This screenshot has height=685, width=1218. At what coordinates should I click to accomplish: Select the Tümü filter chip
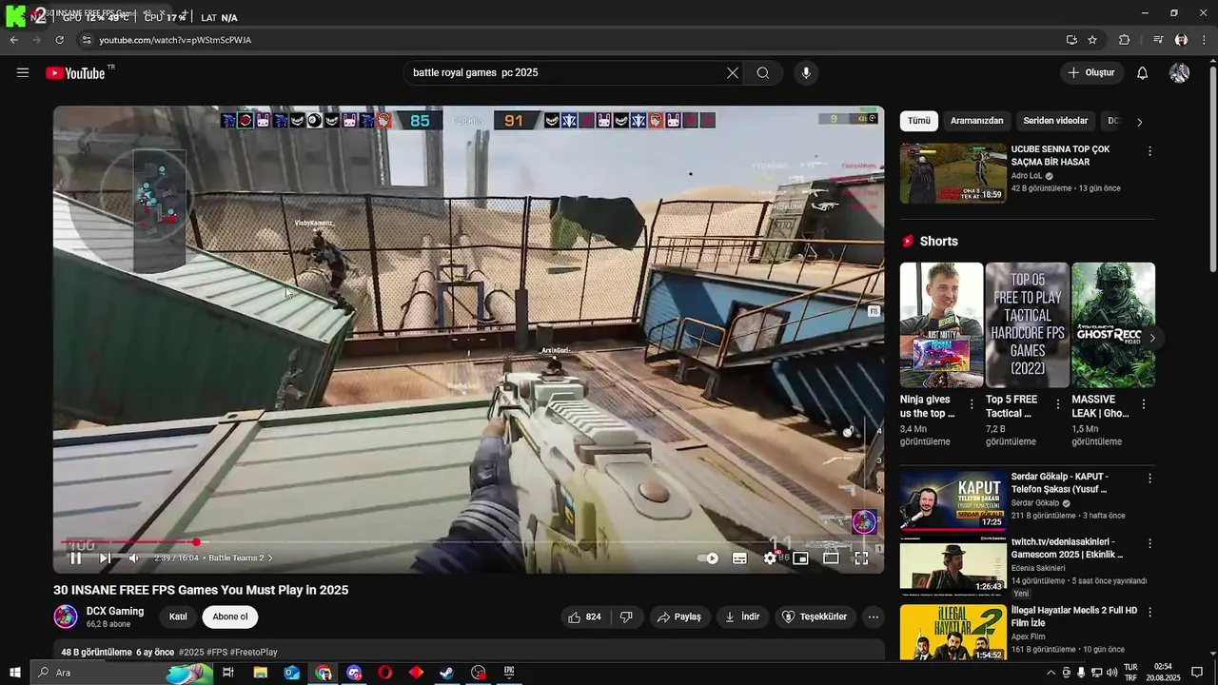[x=918, y=121]
